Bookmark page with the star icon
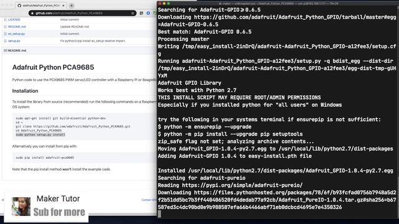This screenshot has width=399, height=224. coord(133,13)
